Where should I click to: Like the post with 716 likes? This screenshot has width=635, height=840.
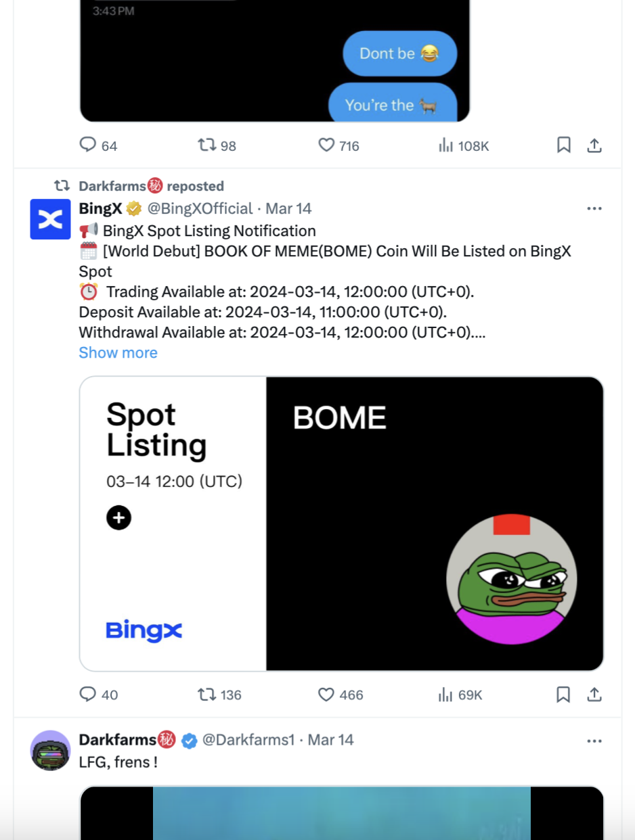click(326, 145)
